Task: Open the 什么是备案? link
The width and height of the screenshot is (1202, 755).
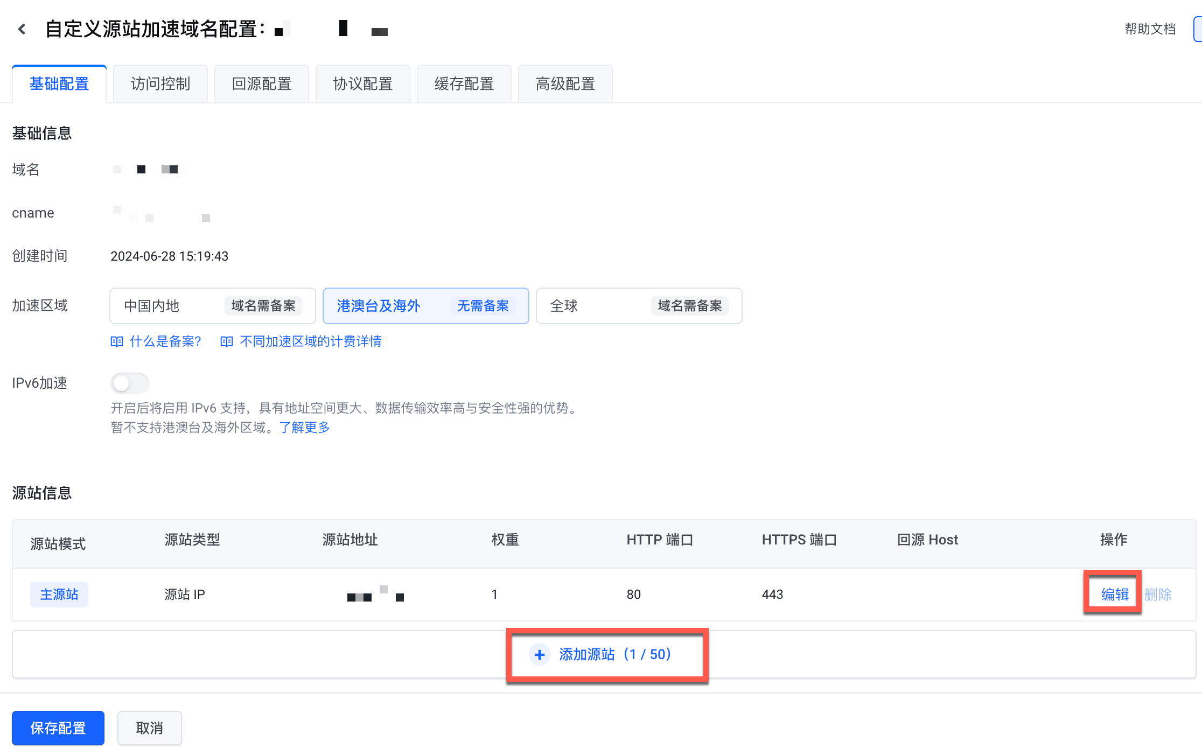Action: [x=166, y=341]
